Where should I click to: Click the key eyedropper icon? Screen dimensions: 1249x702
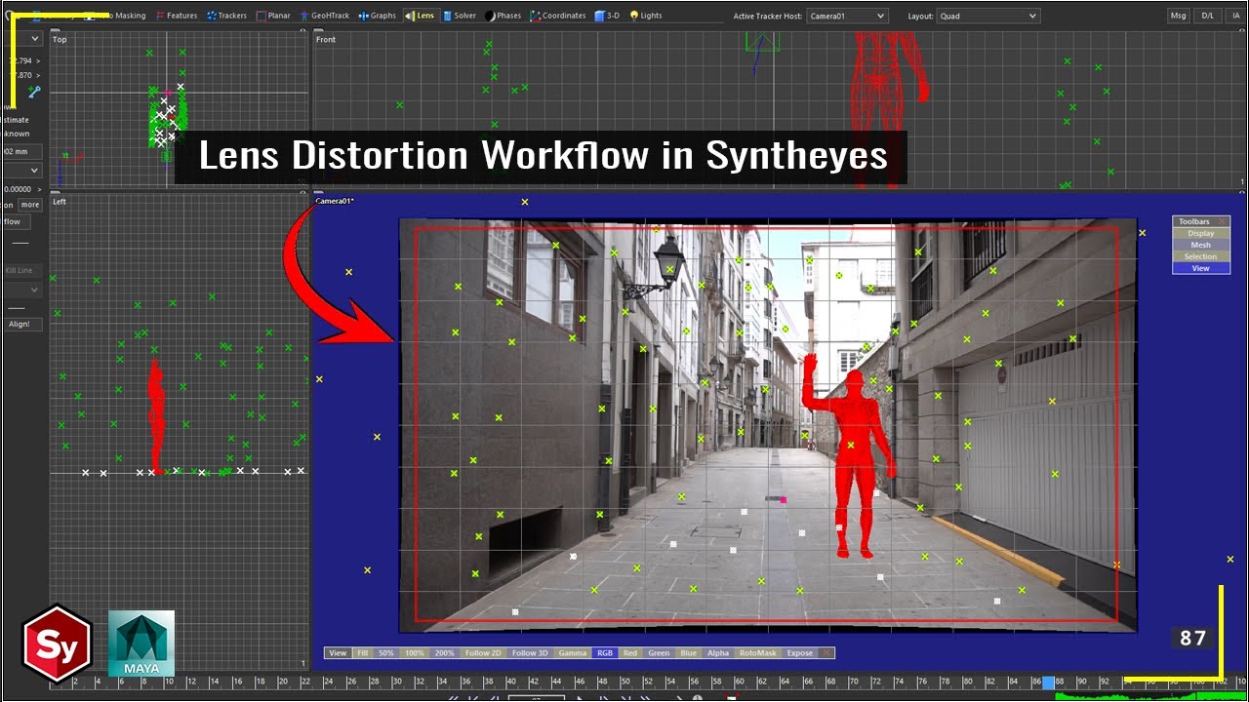click(34, 92)
